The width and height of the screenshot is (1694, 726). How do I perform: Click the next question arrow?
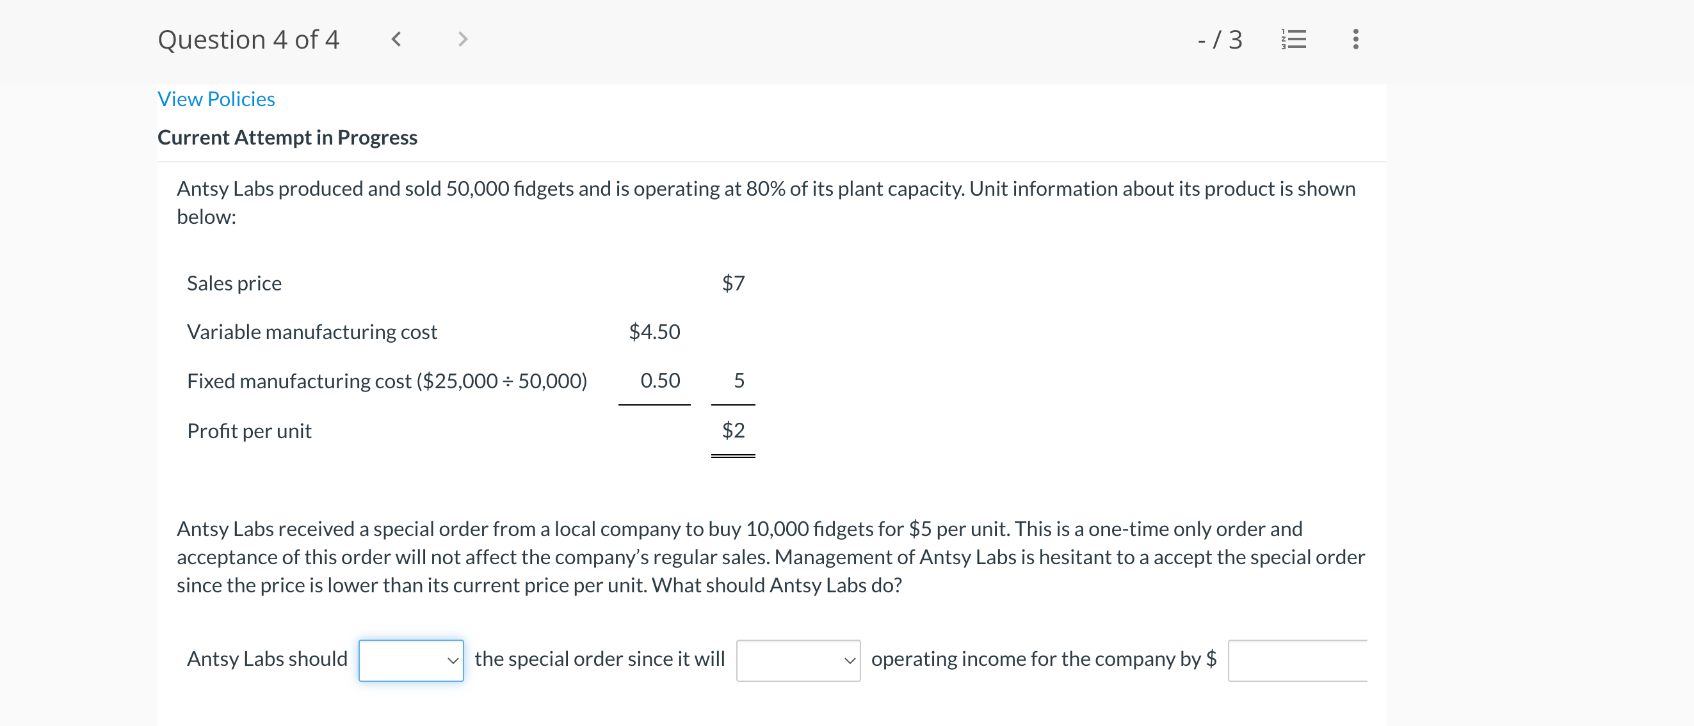[462, 40]
